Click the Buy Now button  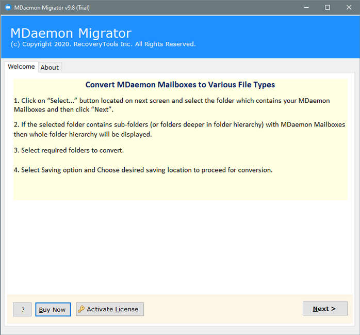[x=53, y=309]
